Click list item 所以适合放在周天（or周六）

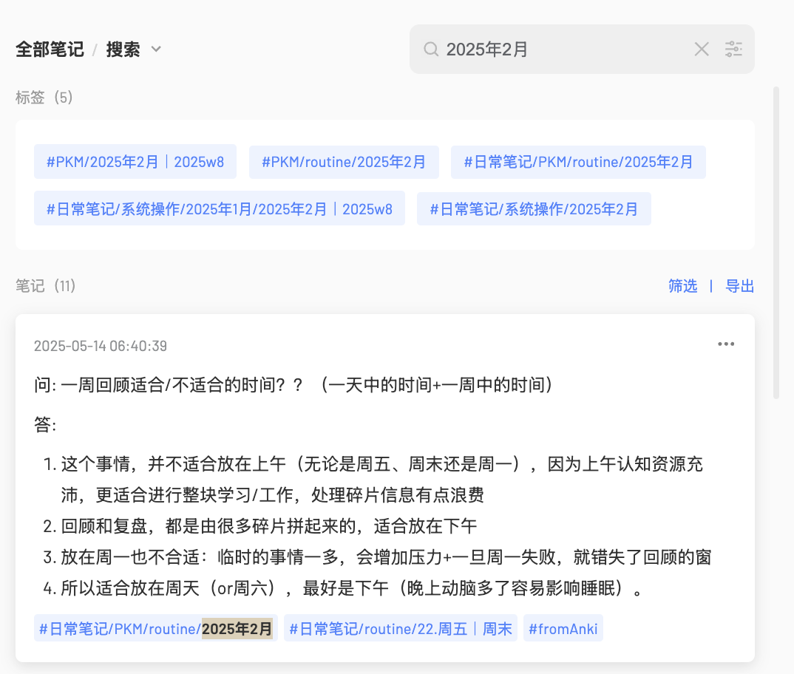[x=344, y=588]
